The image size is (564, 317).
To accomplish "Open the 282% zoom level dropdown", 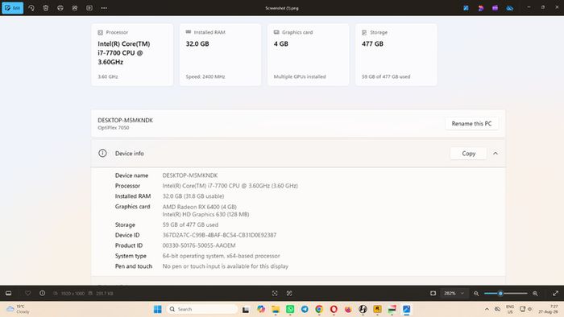I will [x=454, y=294].
